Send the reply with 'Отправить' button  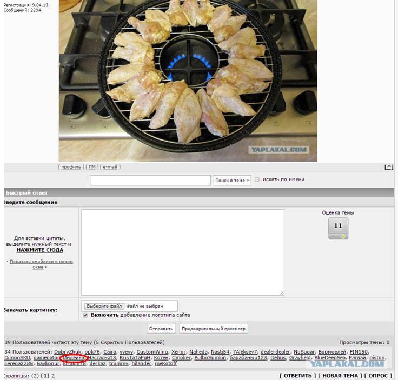click(x=161, y=329)
